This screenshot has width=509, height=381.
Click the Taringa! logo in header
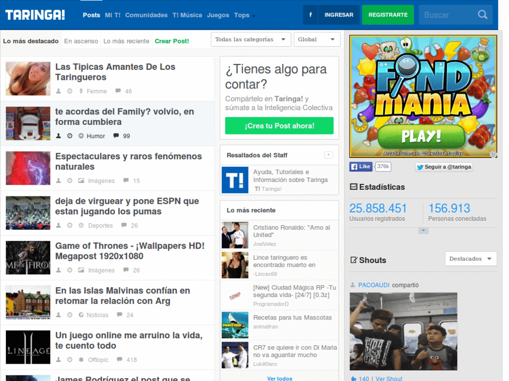(x=35, y=15)
